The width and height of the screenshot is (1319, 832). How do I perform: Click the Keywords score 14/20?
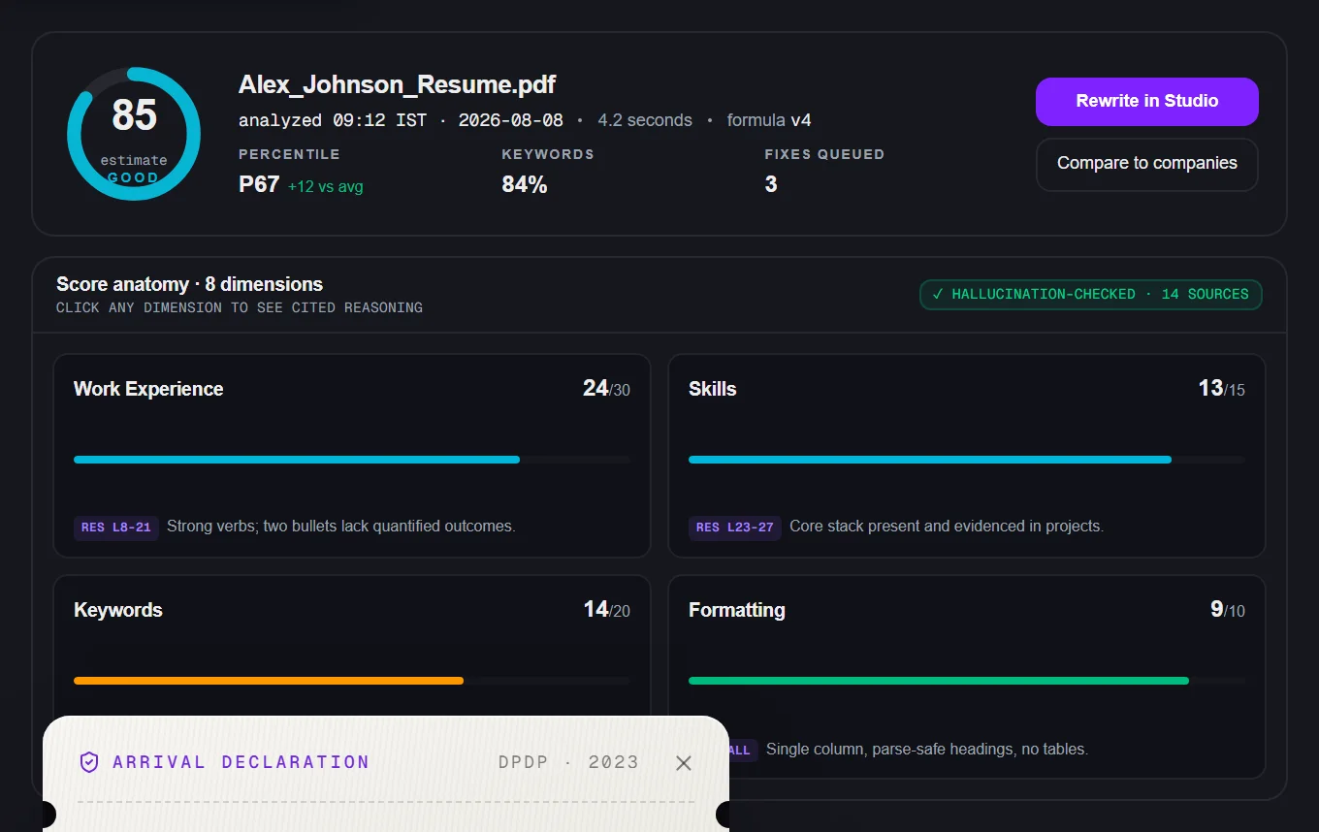606,610
